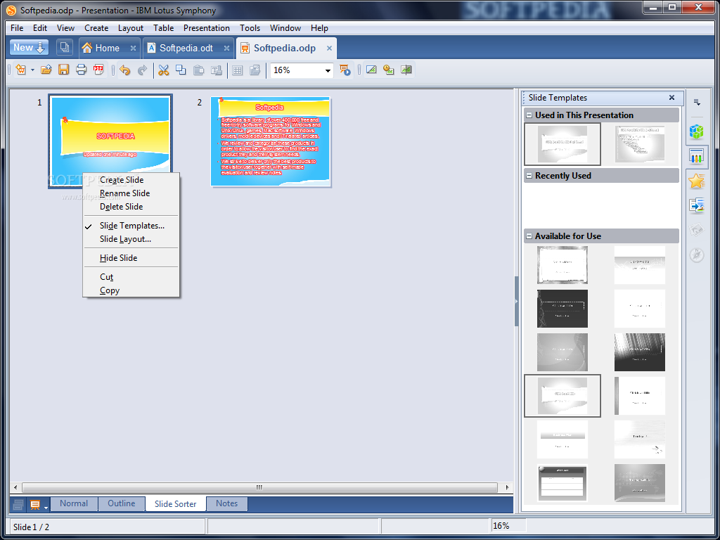Open the window list icon beside New

(64, 47)
